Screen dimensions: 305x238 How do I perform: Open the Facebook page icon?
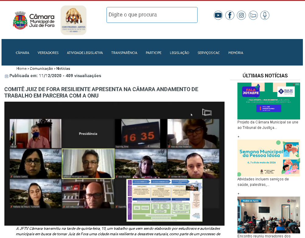tap(230, 15)
